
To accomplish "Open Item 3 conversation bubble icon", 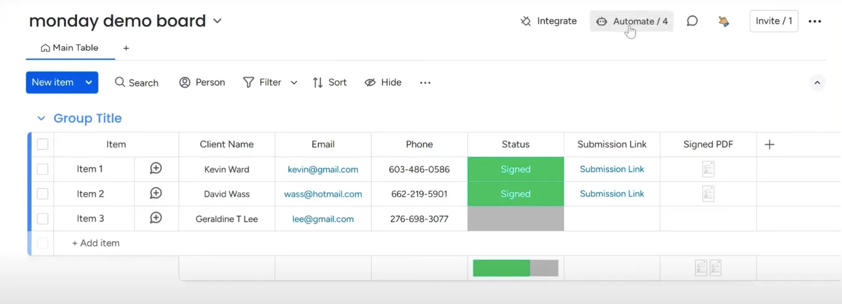I will click(156, 218).
